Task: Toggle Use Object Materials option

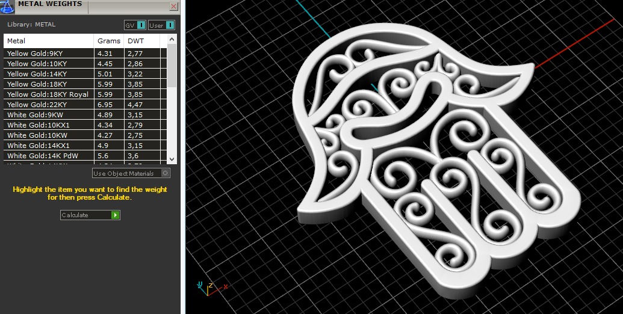Action: [131, 173]
